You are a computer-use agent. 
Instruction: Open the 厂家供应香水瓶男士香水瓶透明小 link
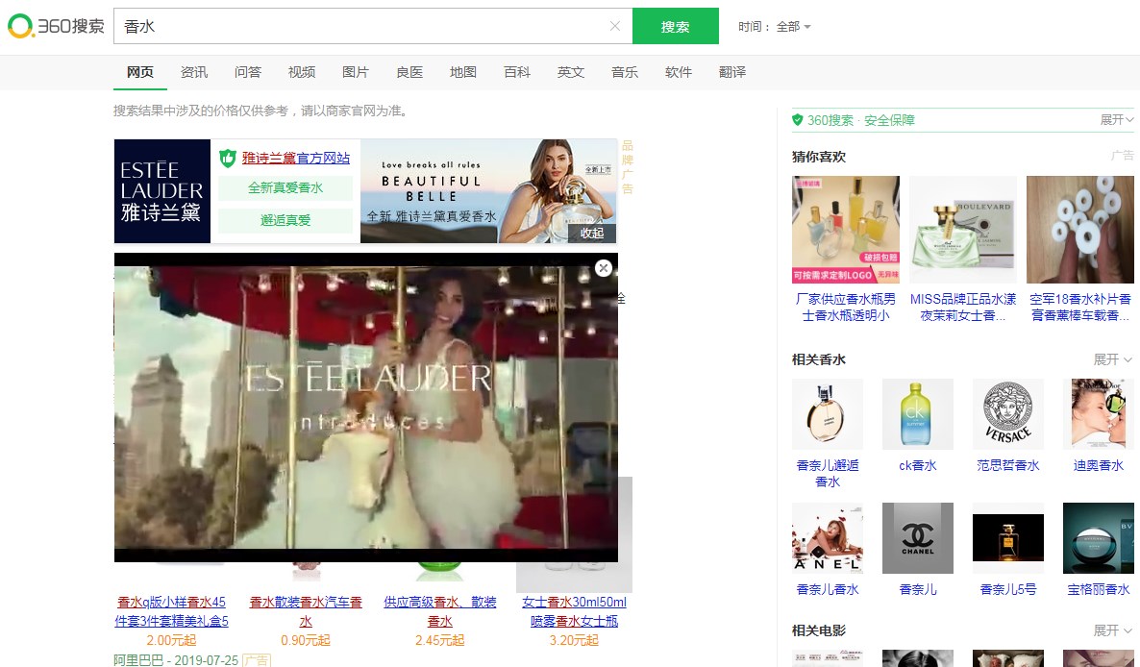(846, 308)
